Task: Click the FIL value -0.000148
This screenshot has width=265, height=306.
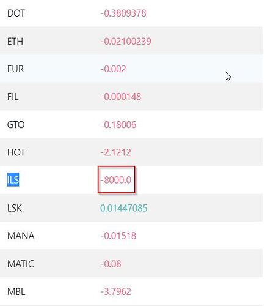Action: point(120,97)
